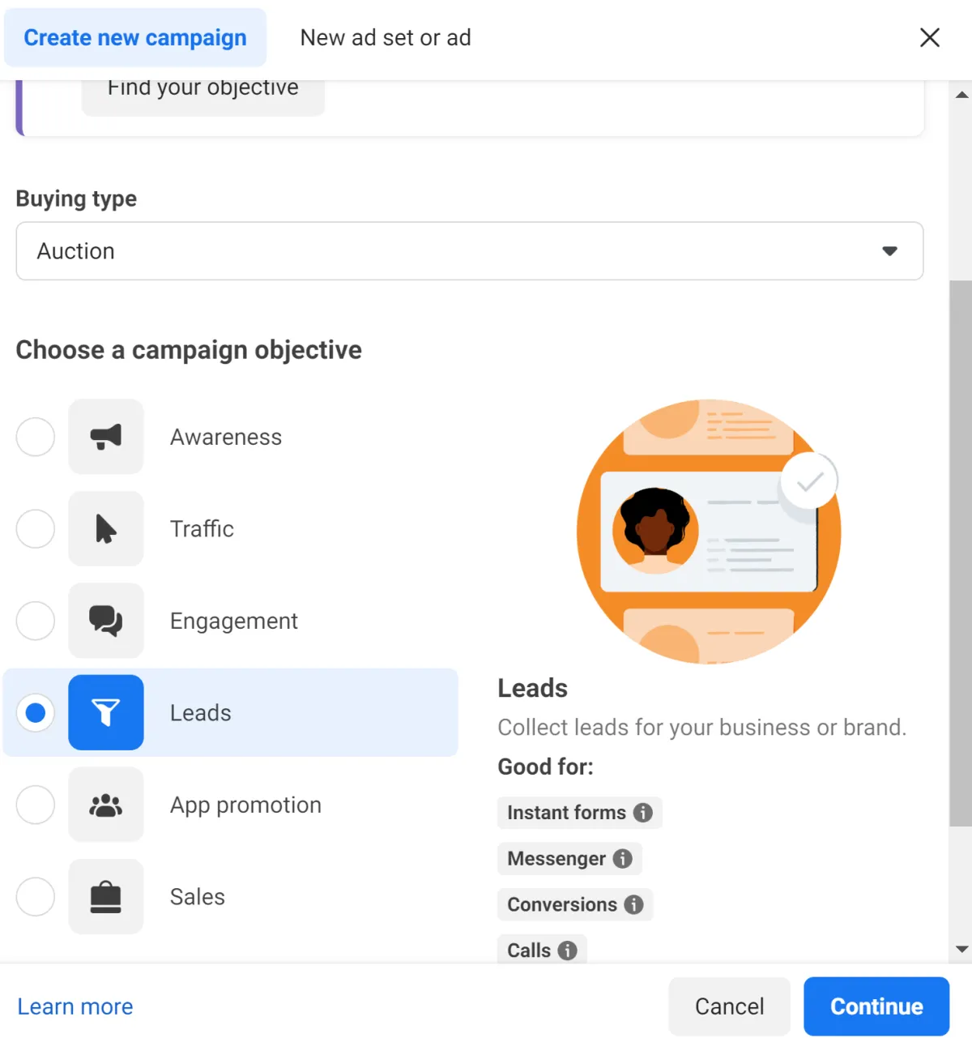
Task: Click the Sales objective label
Action: (x=198, y=896)
